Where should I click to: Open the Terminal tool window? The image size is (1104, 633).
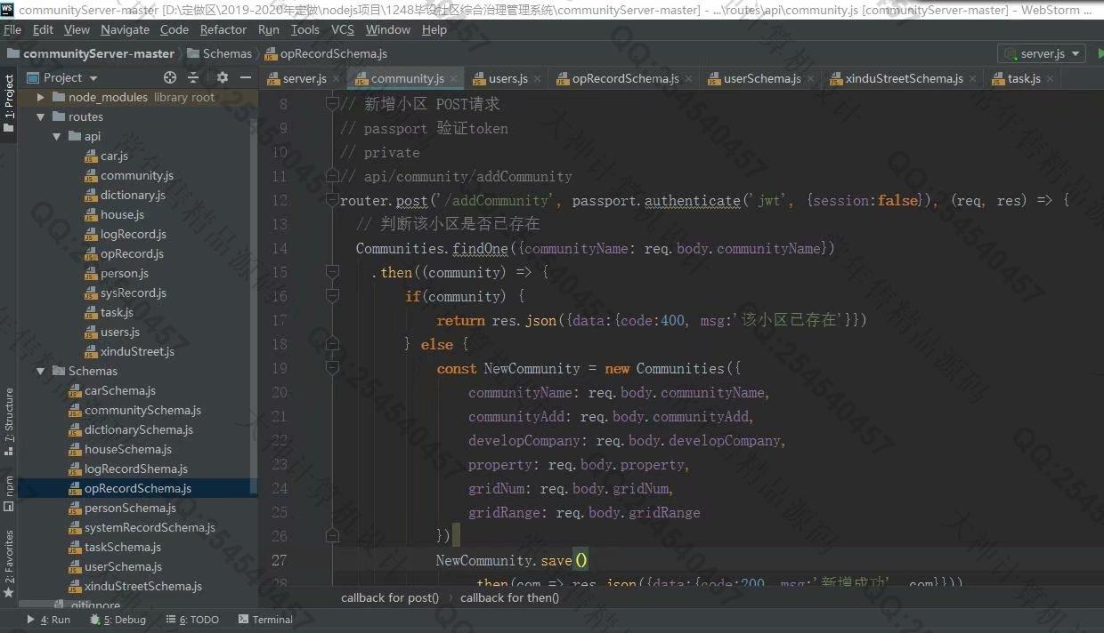click(x=264, y=620)
